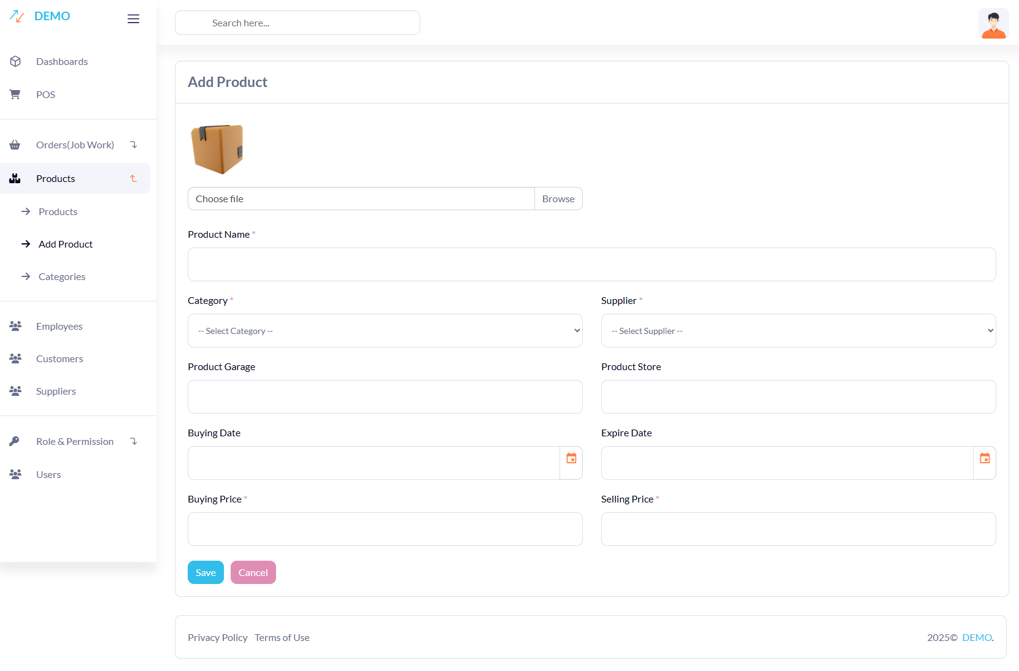Click the Dashboards cube icon

(15, 61)
